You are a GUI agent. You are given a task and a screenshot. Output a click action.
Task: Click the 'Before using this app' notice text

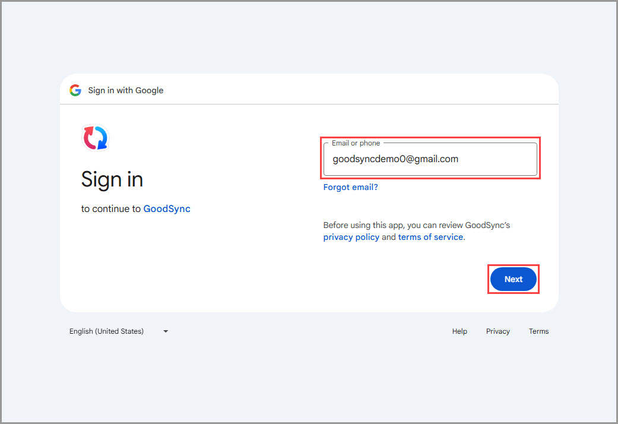417,231
